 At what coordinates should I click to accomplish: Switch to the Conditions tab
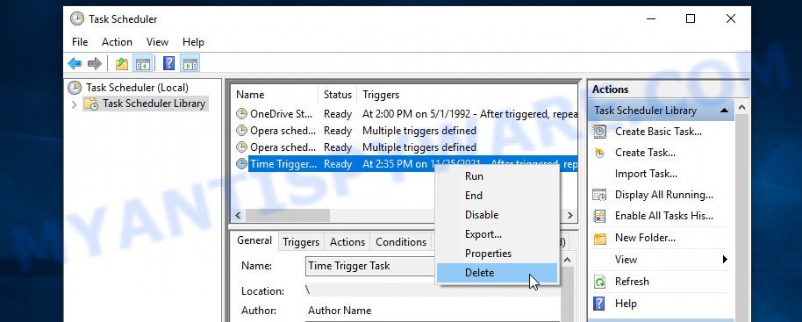tap(401, 242)
